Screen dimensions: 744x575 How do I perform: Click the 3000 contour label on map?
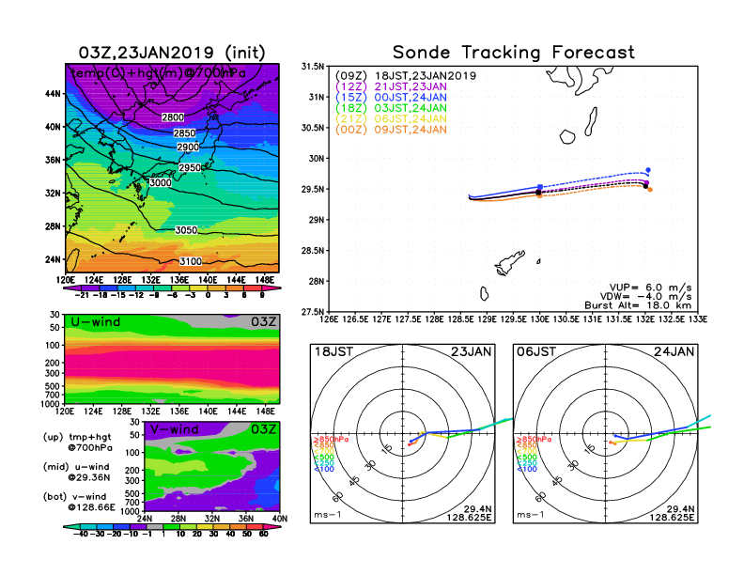pos(161,183)
